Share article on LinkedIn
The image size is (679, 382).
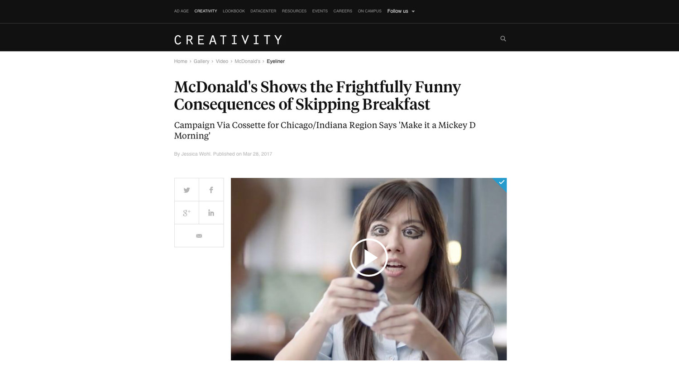tap(211, 213)
